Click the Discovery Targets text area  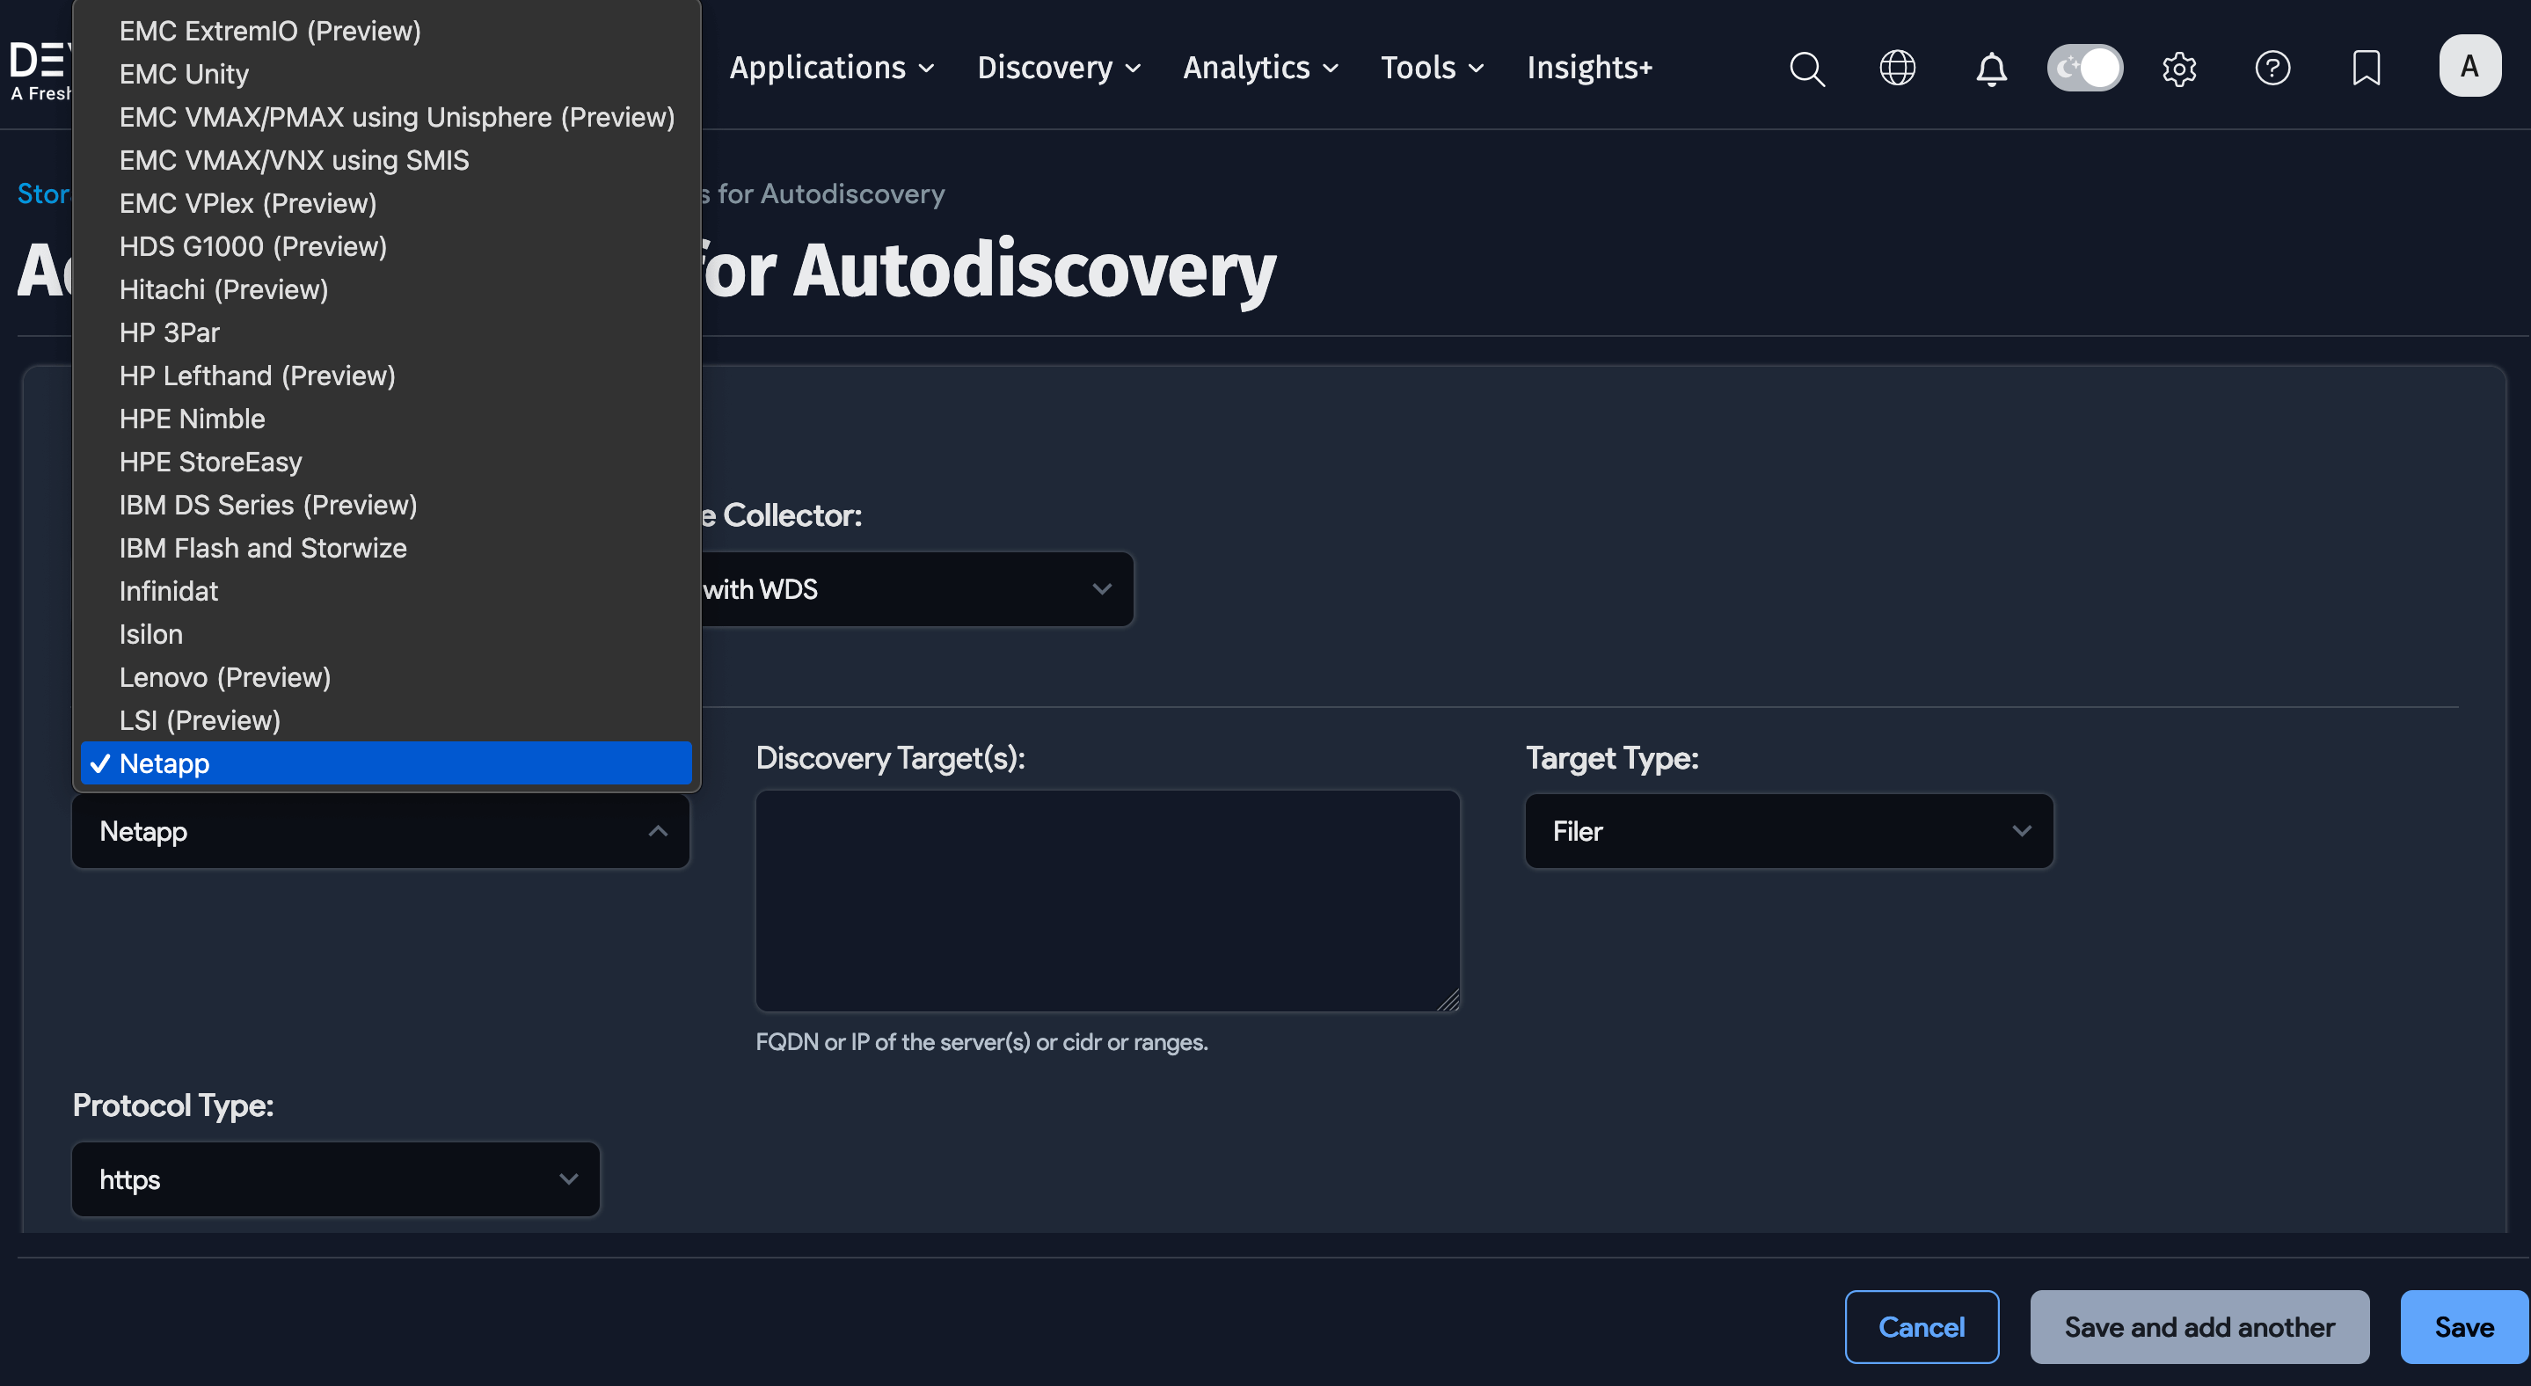click(x=1106, y=901)
